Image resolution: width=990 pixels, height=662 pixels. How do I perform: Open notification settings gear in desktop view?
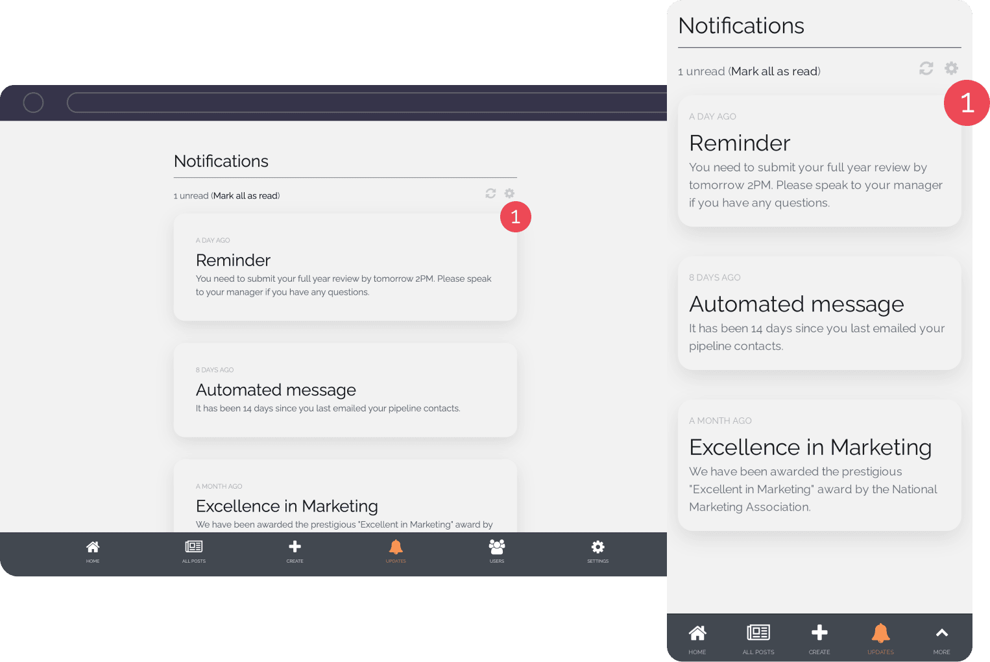click(509, 193)
